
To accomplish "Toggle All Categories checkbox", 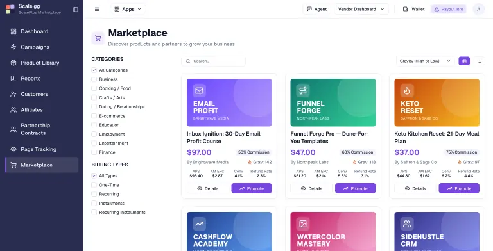I will coord(94,70).
